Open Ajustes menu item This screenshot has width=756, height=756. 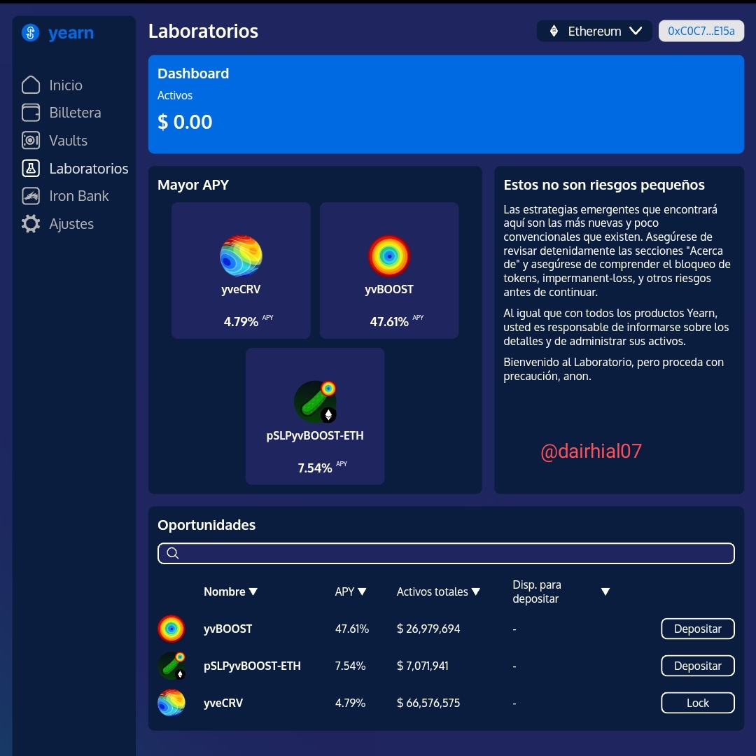coord(71,224)
